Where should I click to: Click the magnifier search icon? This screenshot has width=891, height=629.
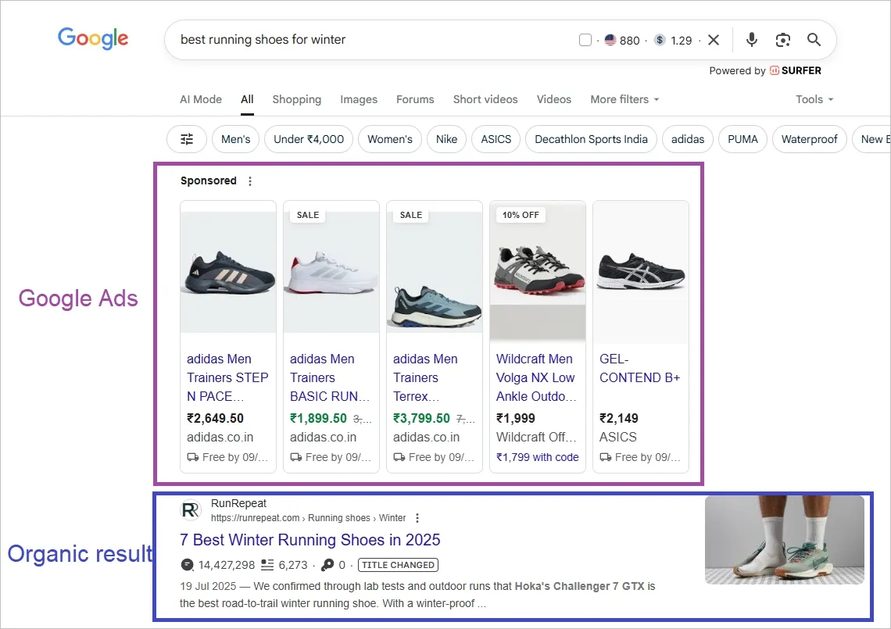pos(814,40)
